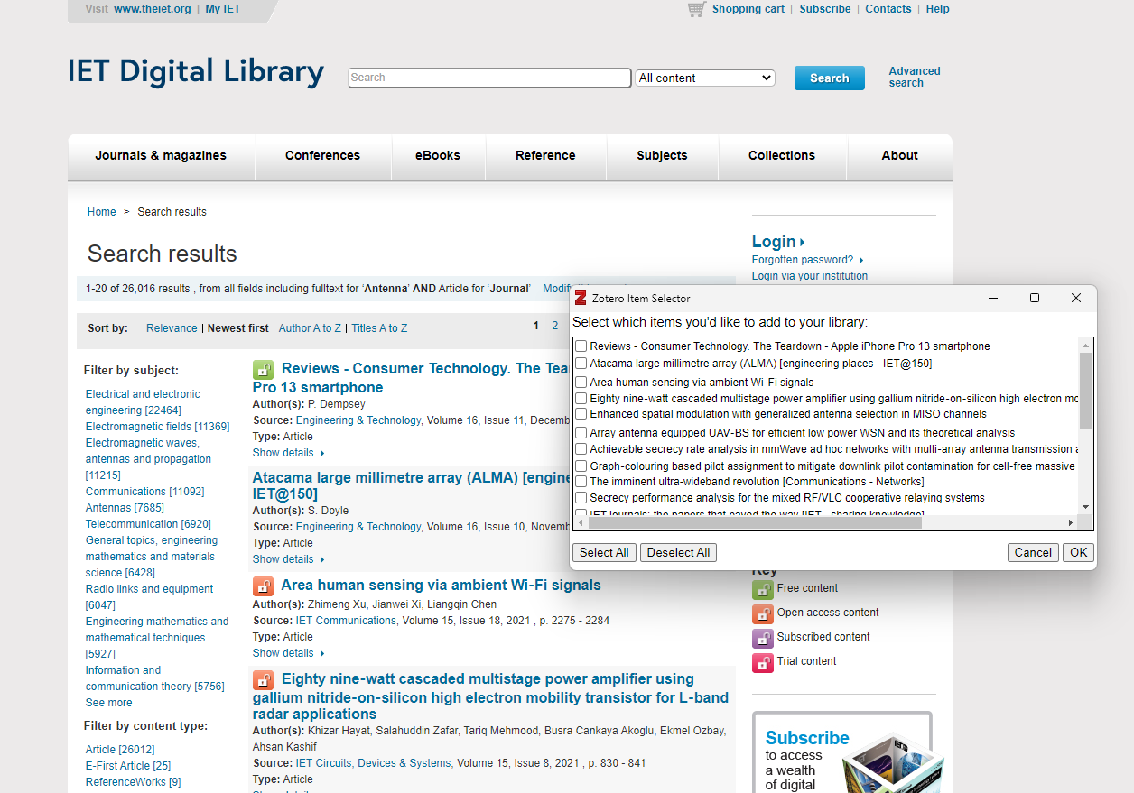Check Area human sensing via ambient Wi-Fi item

point(581,383)
